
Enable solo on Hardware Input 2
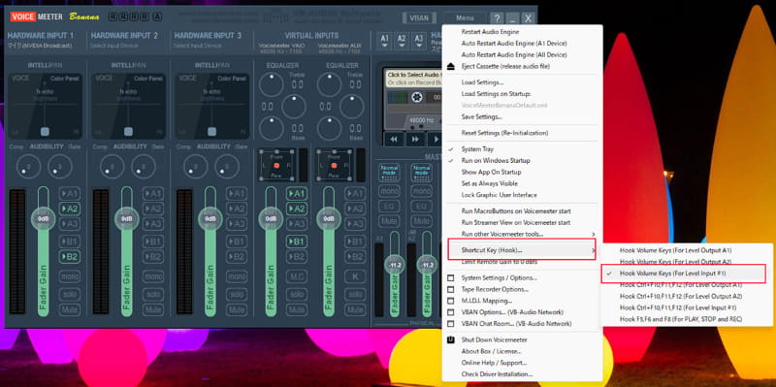153,294
